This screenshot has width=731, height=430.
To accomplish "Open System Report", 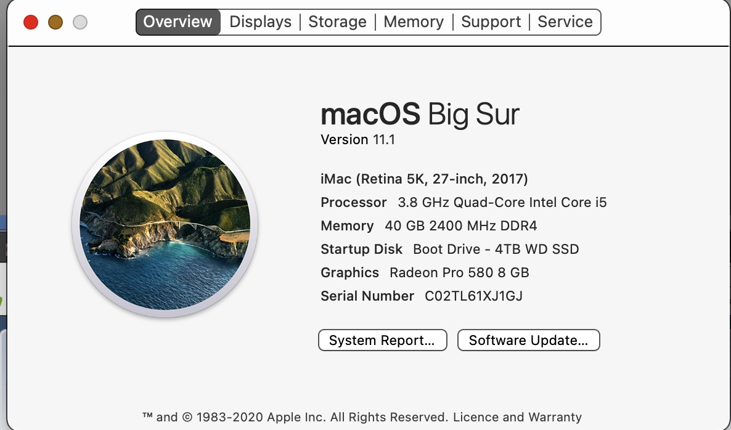I will point(382,340).
